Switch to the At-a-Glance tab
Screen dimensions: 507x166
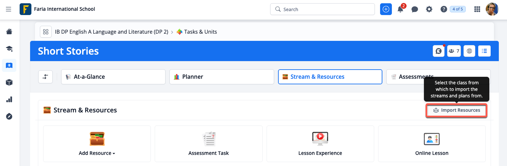click(113, 77)
